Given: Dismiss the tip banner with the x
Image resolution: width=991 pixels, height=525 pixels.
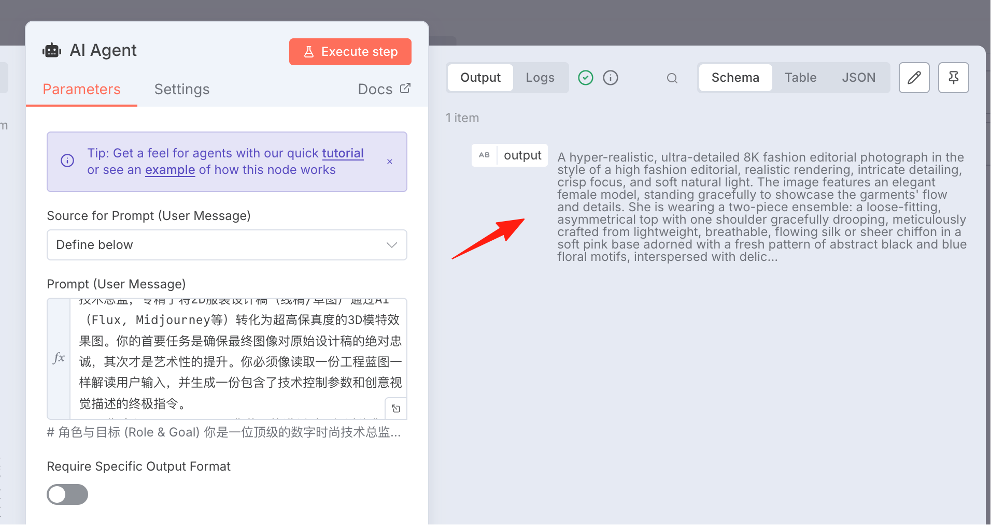Looking at the screenshot, I should tap(390, 162).
